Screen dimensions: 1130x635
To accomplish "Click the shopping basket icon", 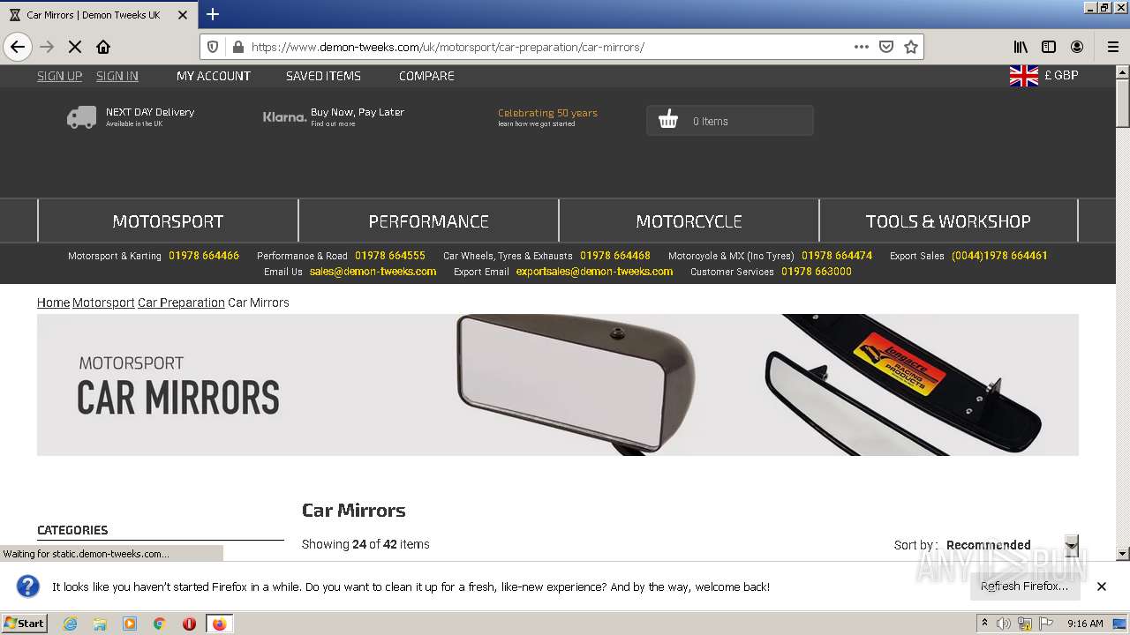I will tap(668, 121).
